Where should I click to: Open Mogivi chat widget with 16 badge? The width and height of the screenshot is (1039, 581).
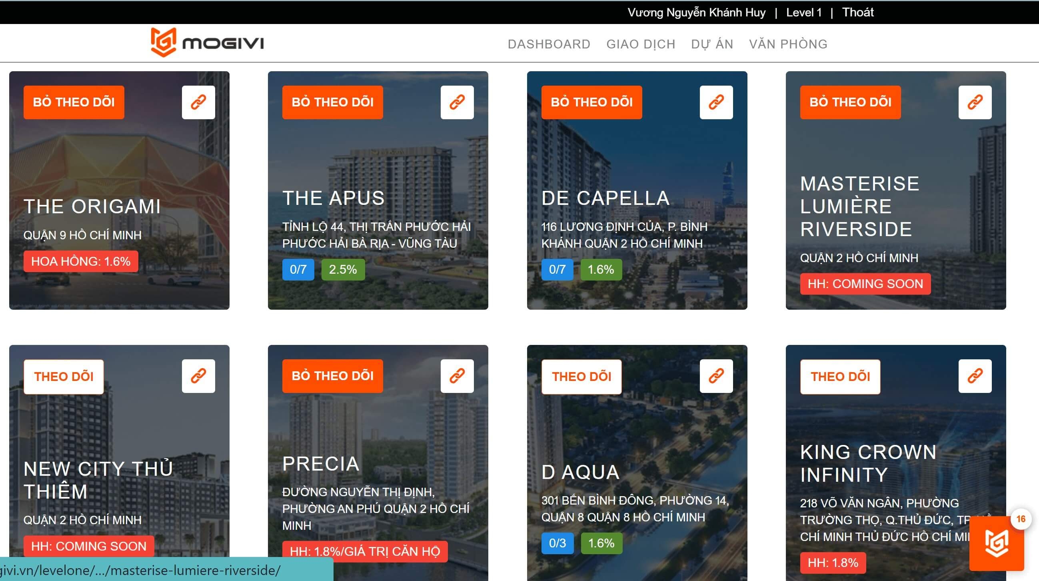pos(996,543)
